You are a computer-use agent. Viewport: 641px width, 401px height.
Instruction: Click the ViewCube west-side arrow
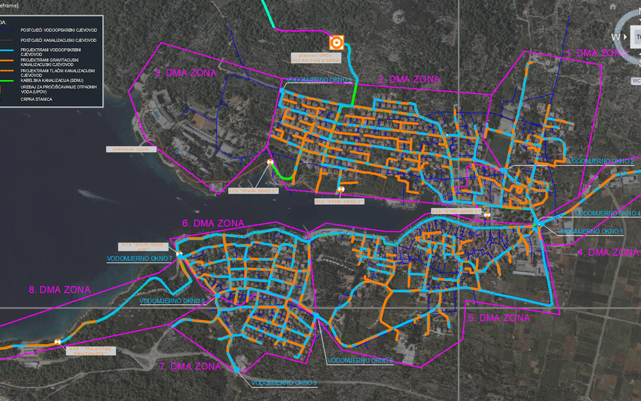[624, 37]
